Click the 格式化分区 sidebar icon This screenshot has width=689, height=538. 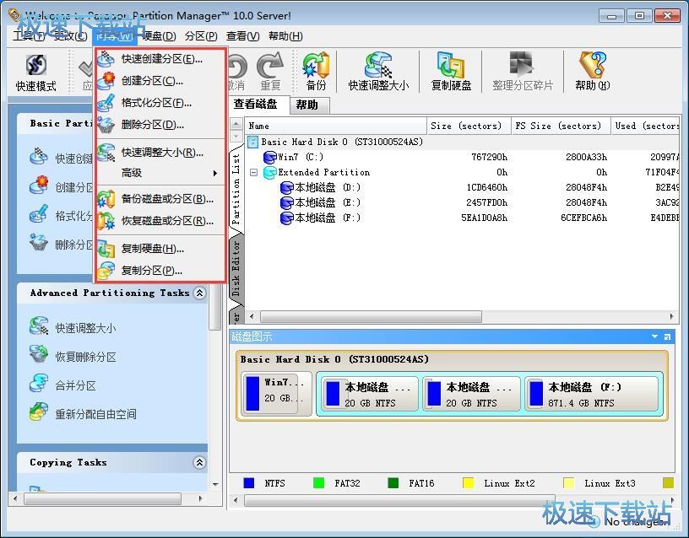pos(39,213)
